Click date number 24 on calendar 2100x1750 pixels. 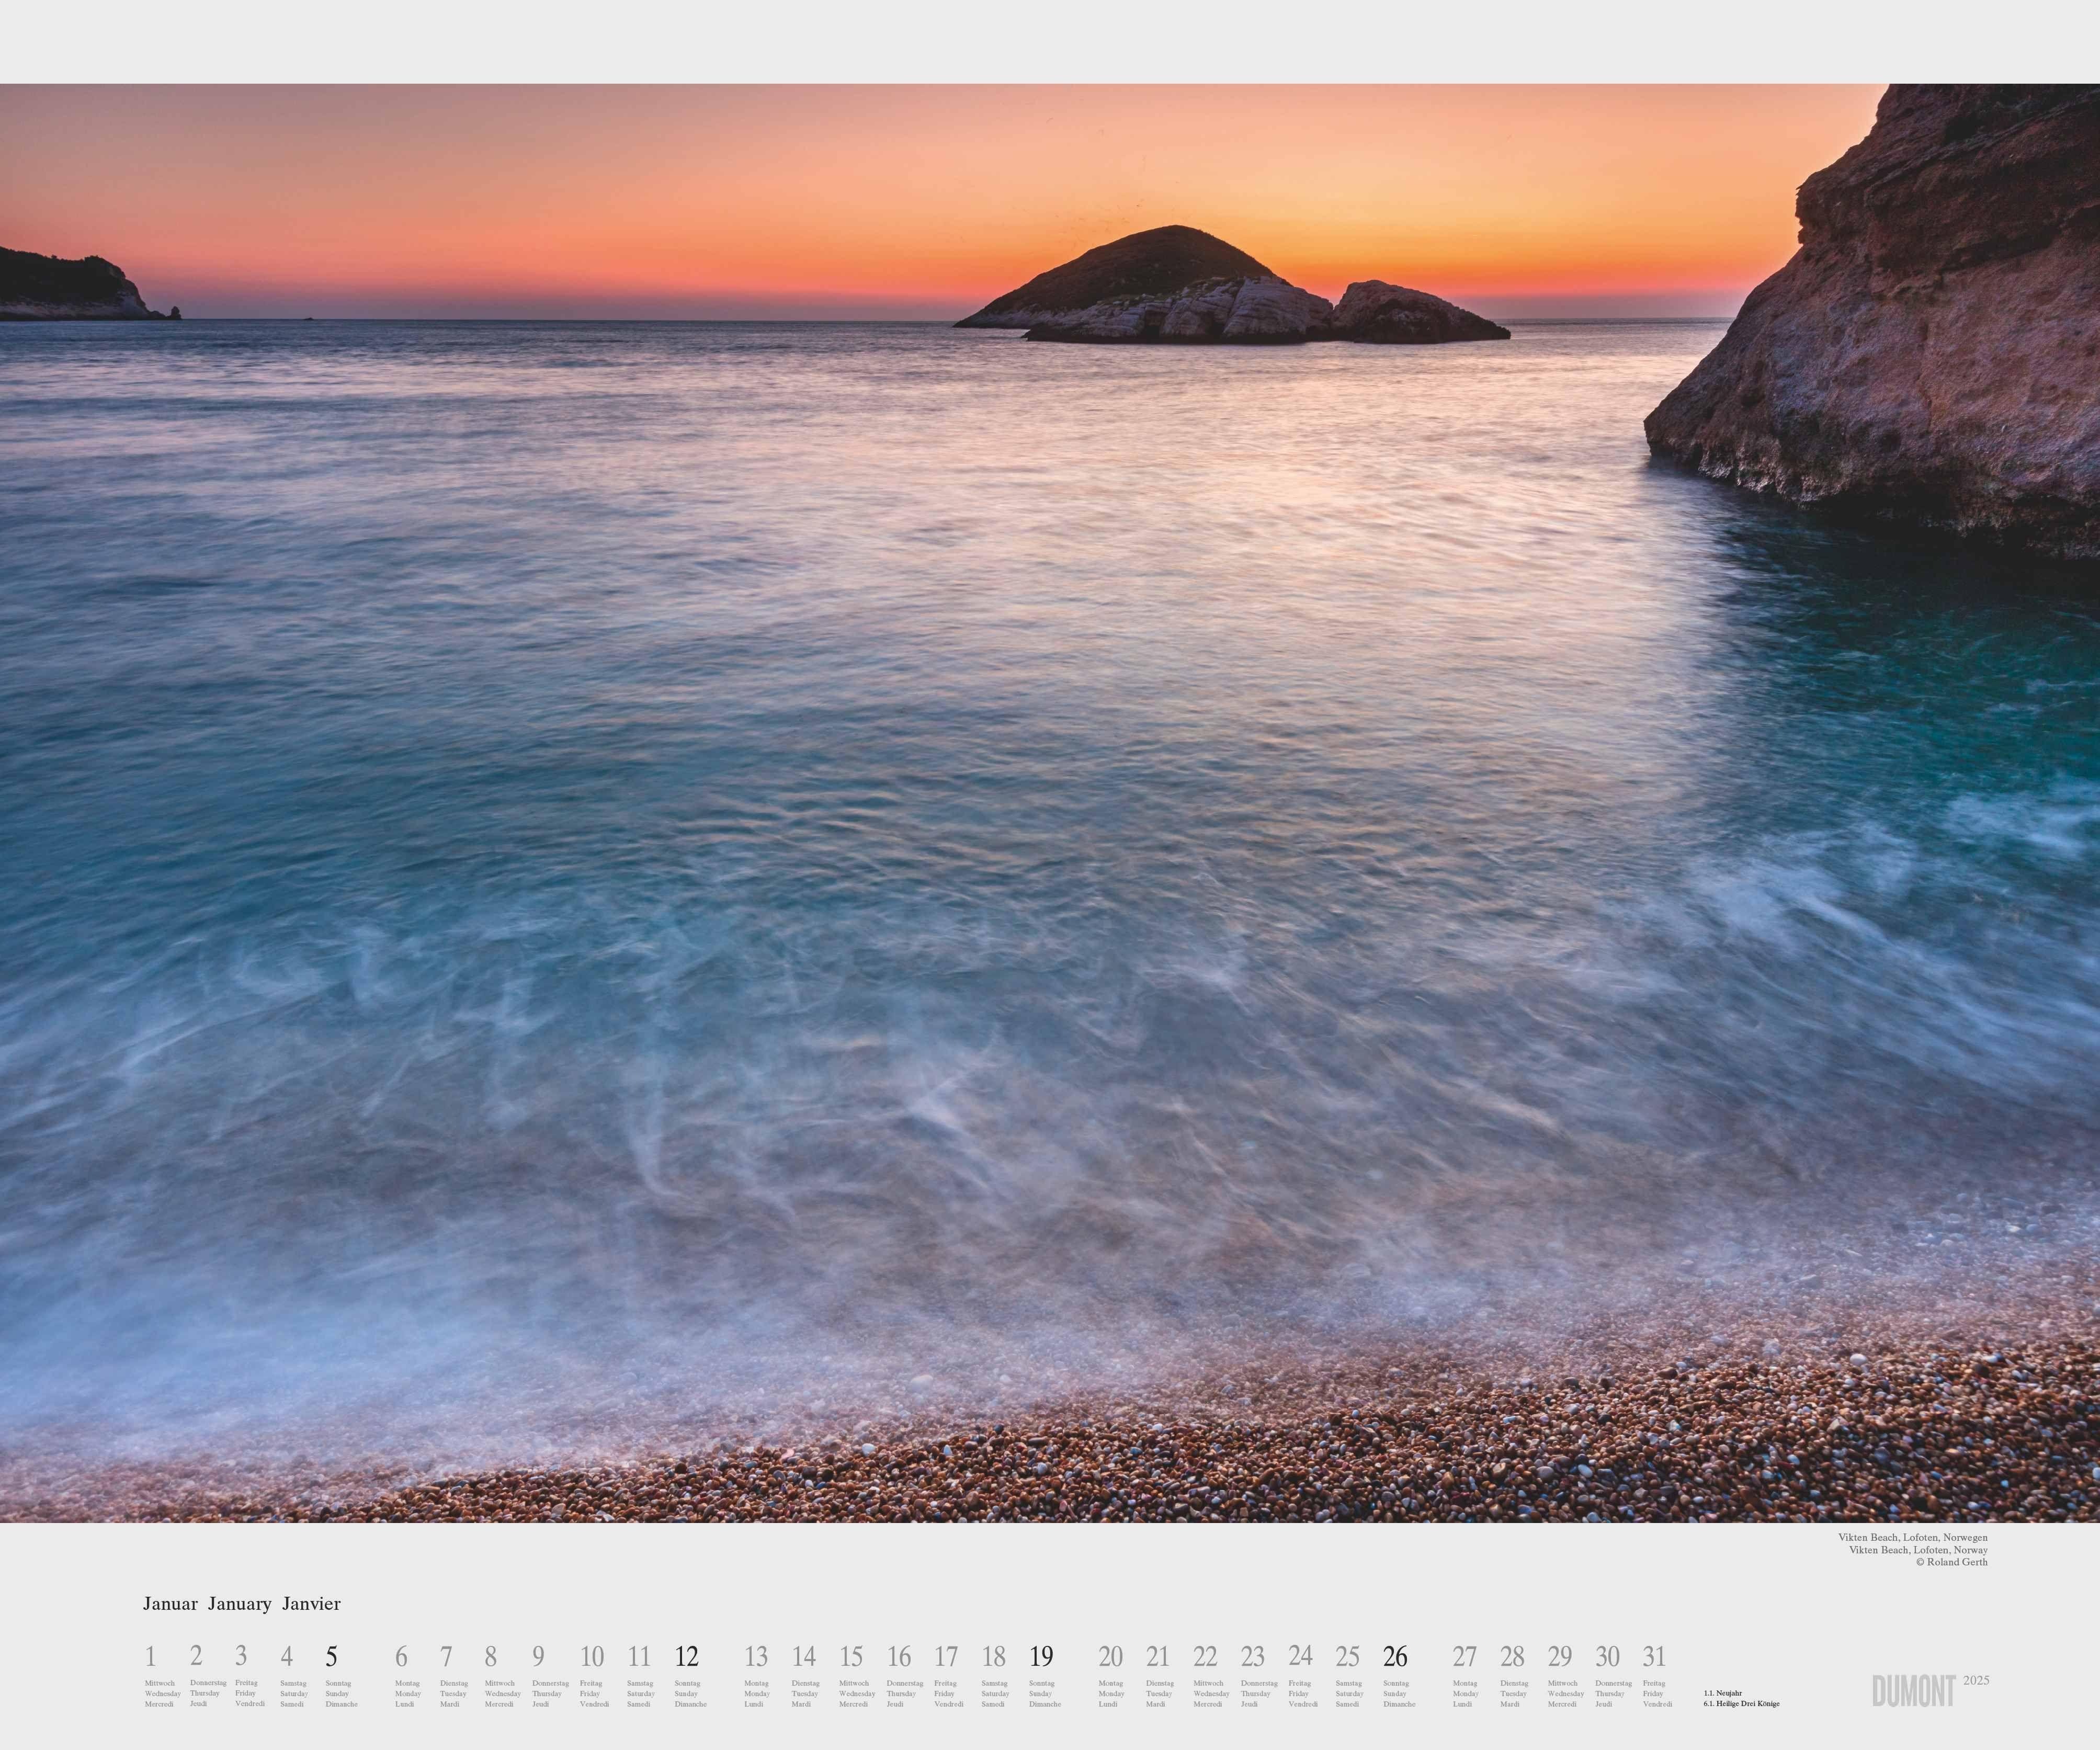(x=1300, y=1656)
